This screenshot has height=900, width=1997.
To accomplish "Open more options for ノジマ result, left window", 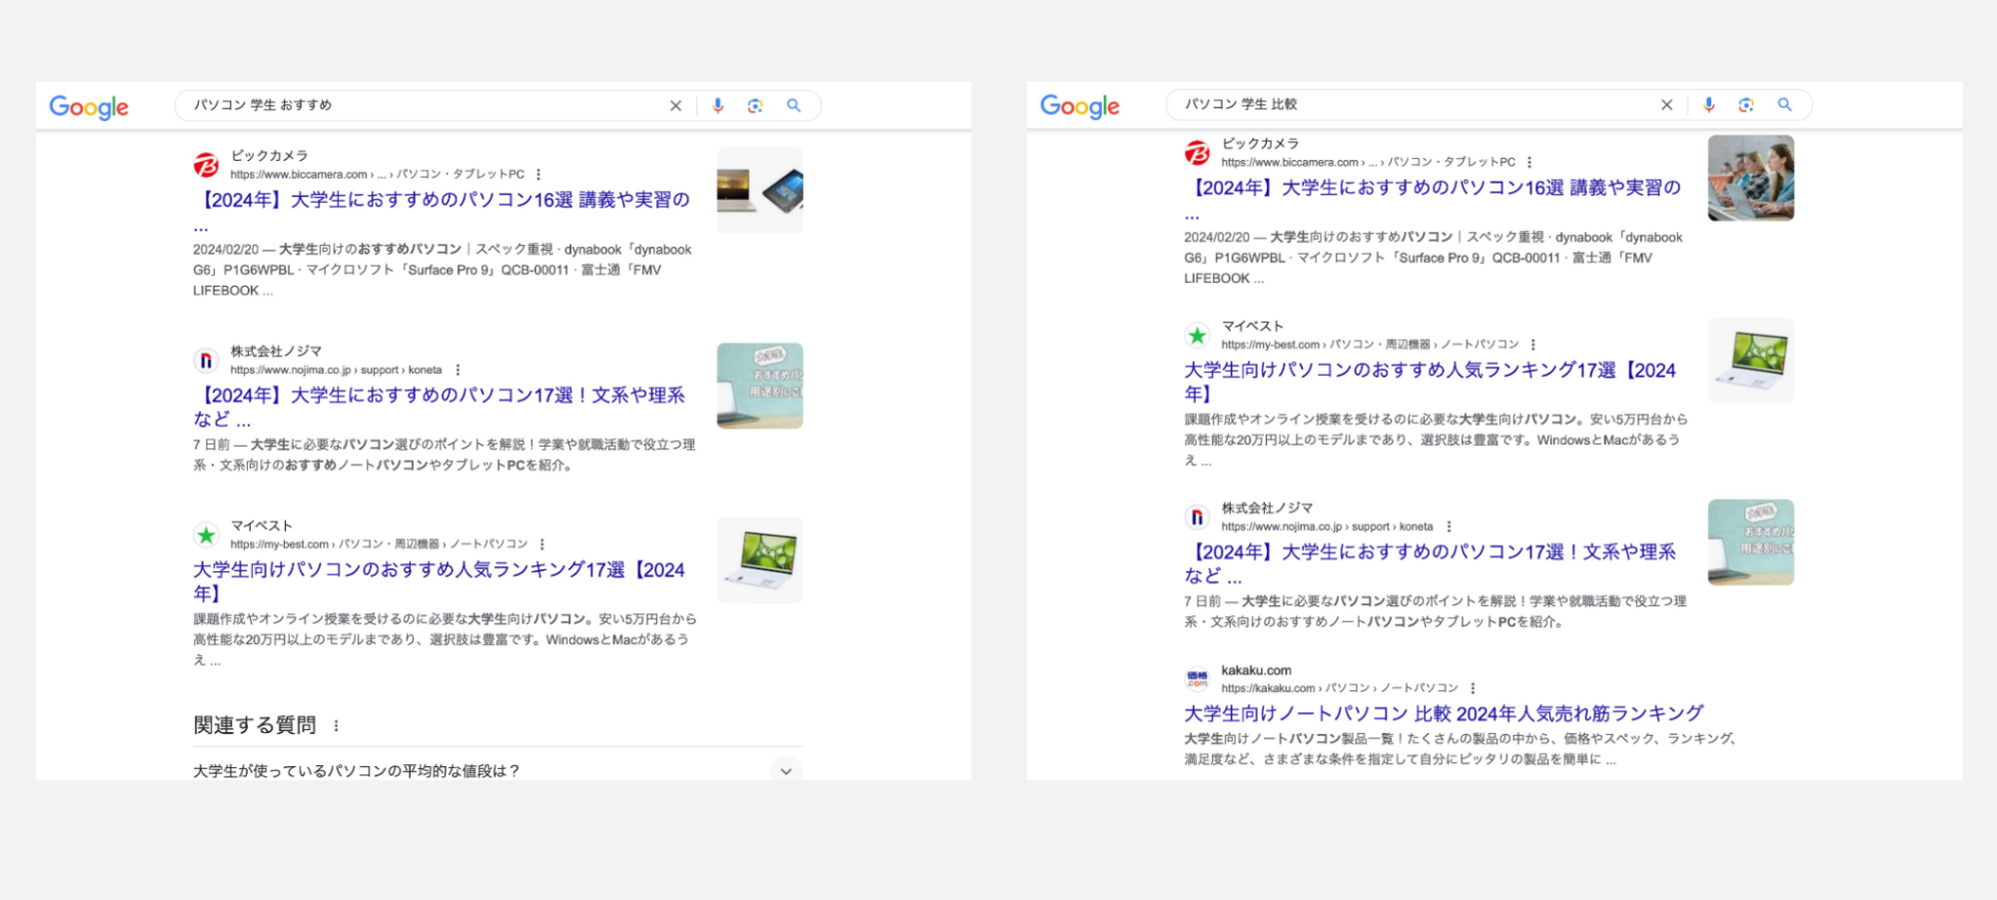I will pyautogui.click(x=459, y=371).
